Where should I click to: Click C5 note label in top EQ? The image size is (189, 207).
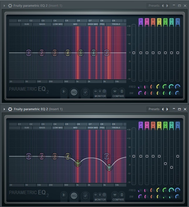point(67,20)
